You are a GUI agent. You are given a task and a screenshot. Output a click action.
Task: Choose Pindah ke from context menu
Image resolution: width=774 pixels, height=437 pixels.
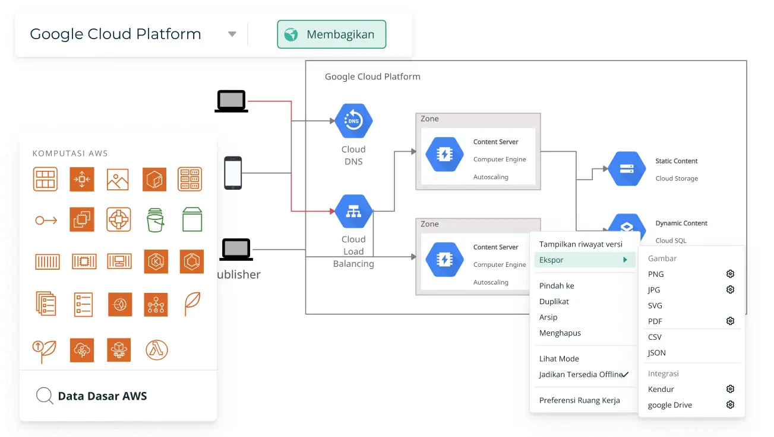tap(557, 286)
